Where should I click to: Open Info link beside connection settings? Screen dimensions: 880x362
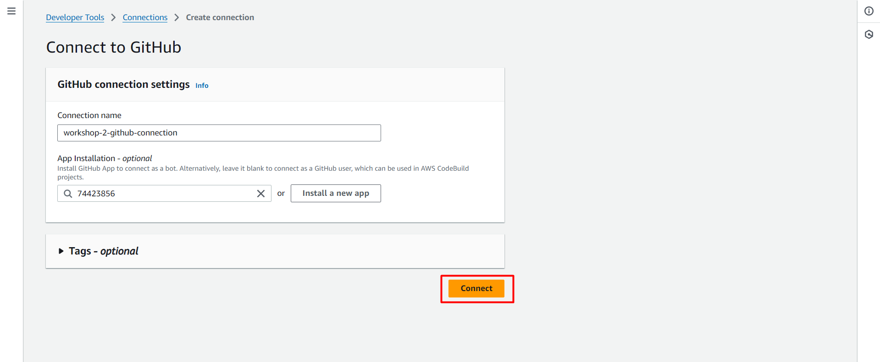pyautogui.click(x=202, y=86)
